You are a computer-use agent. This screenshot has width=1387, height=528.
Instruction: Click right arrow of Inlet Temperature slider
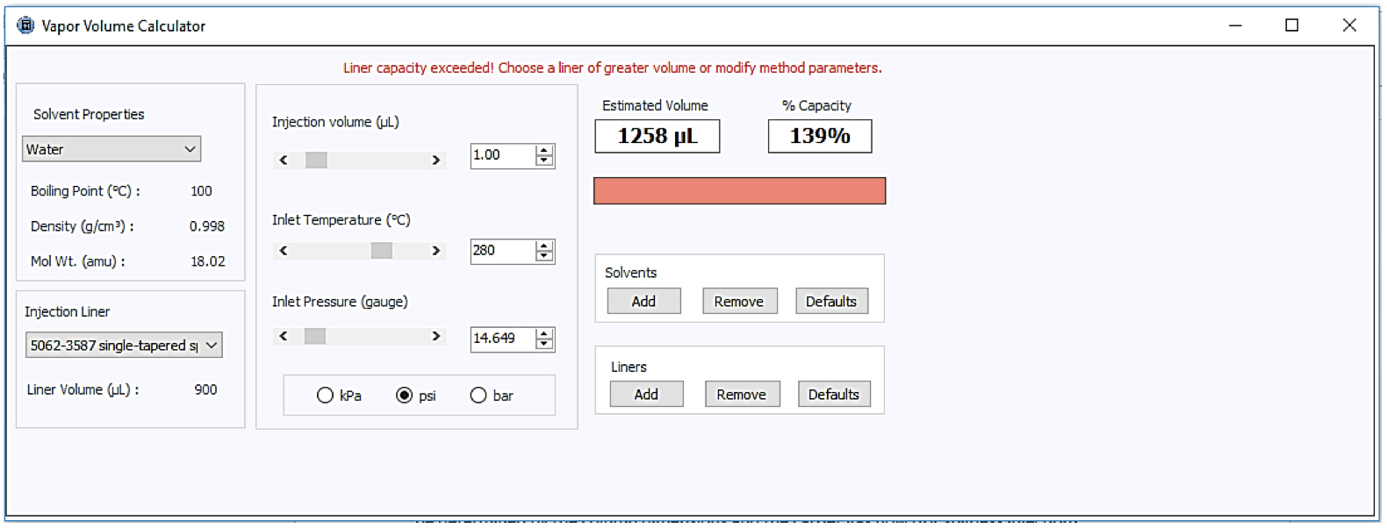435,251
